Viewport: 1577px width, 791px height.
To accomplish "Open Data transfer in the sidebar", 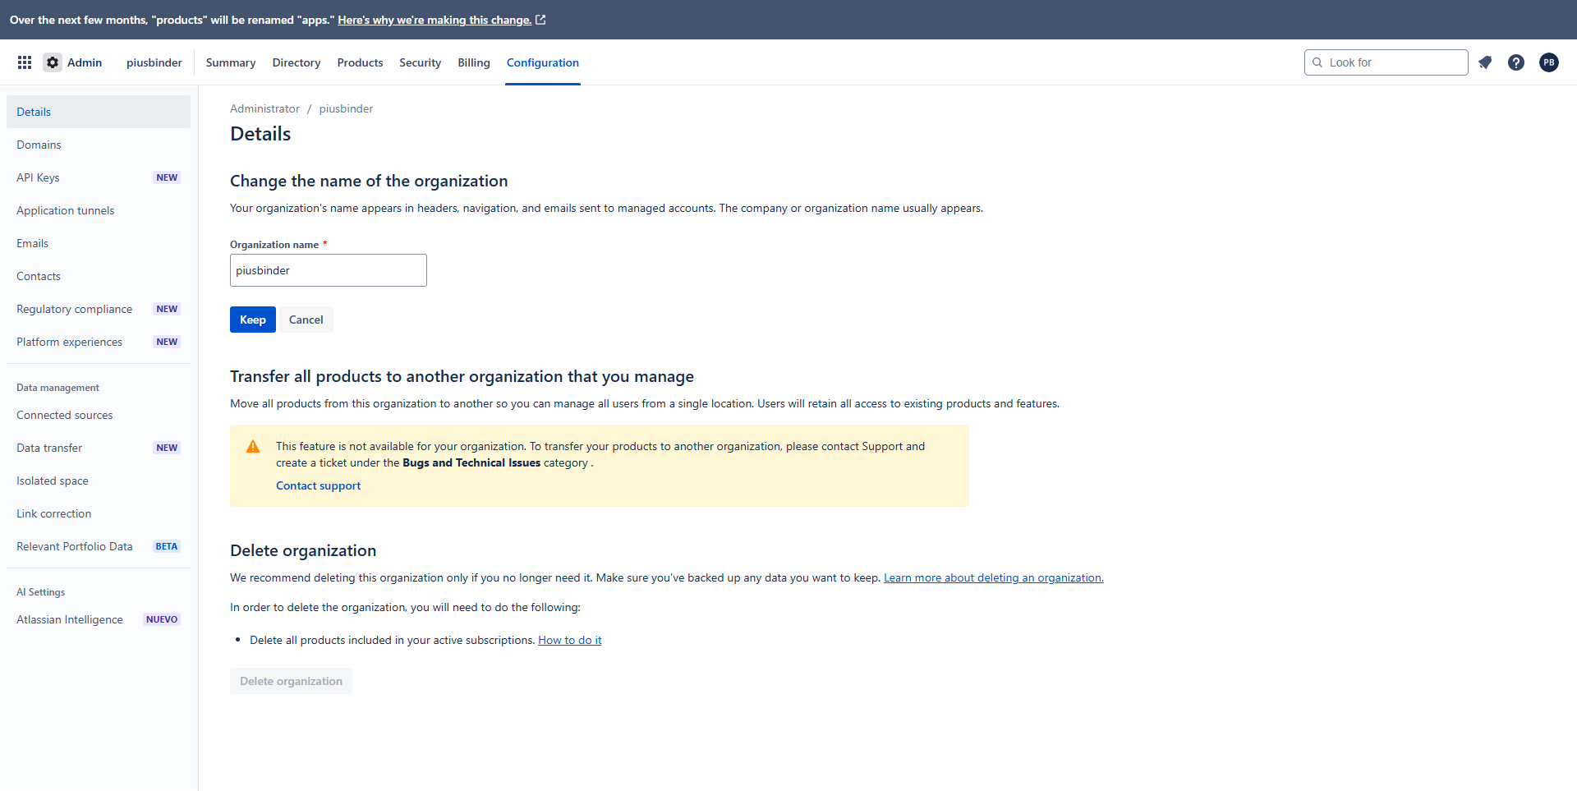I will (x=99, y=448).
